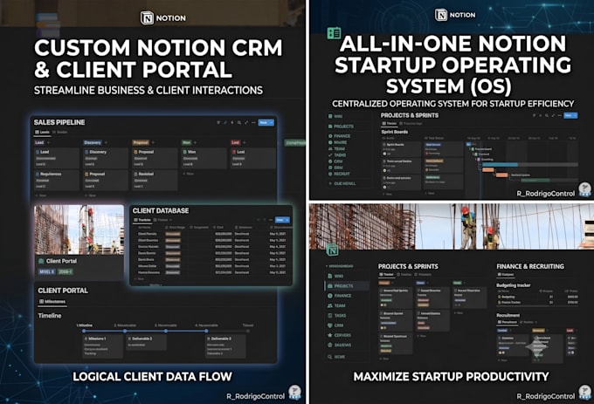Click + New under the Lead column
Image resolution: width=594 pixels, height=404 pixels.
pyautogui.click(x=40, y=195)
